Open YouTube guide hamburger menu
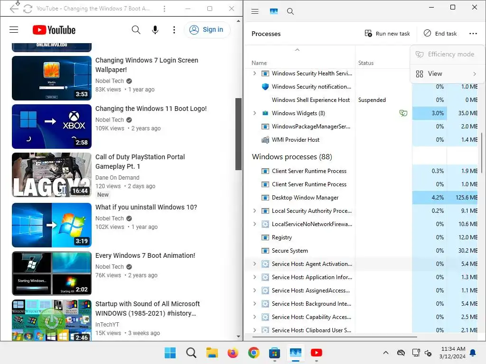 point(14,30)
